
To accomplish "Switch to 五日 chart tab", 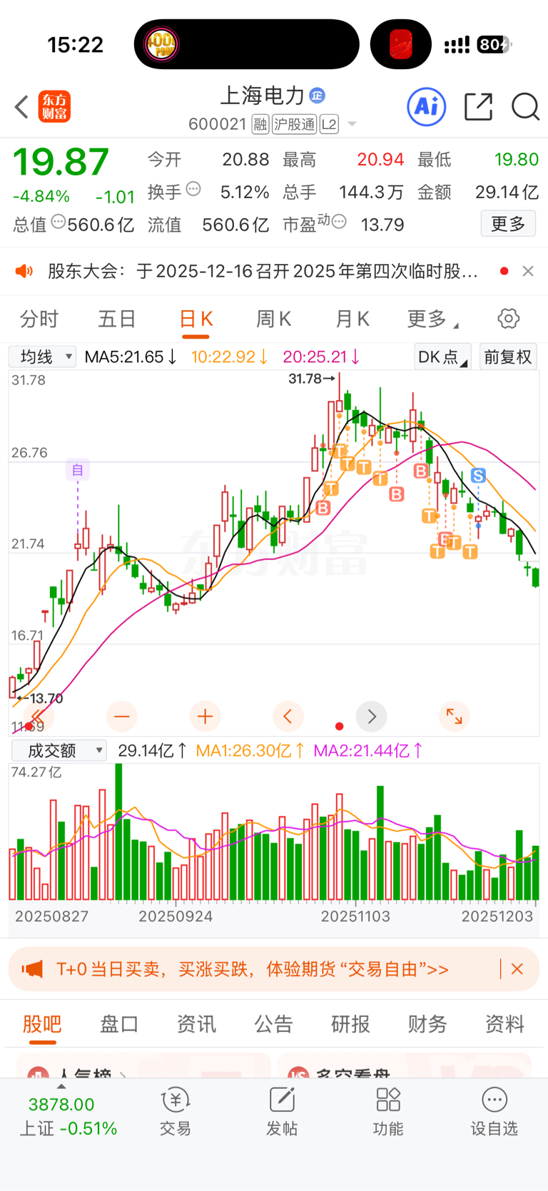I will 117,319.
